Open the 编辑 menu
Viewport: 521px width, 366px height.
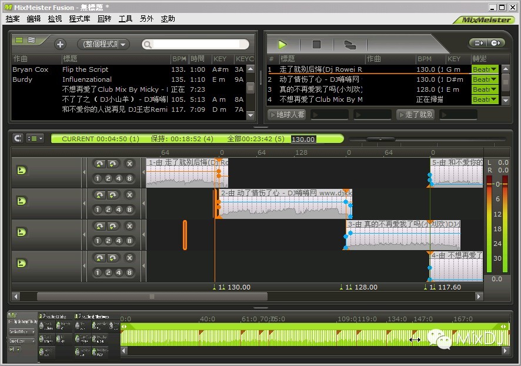tap(34, 19)
